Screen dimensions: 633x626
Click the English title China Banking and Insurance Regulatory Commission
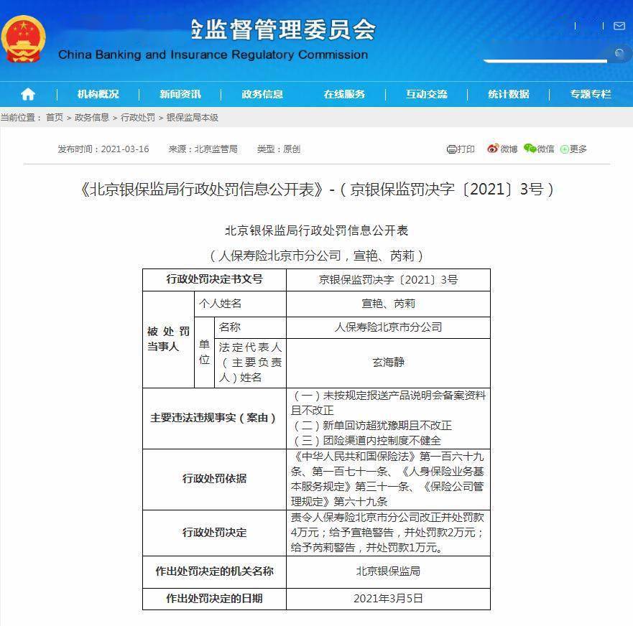tap(213, 55)
